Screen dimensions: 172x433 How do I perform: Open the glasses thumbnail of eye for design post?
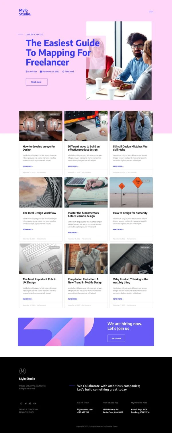41,126
